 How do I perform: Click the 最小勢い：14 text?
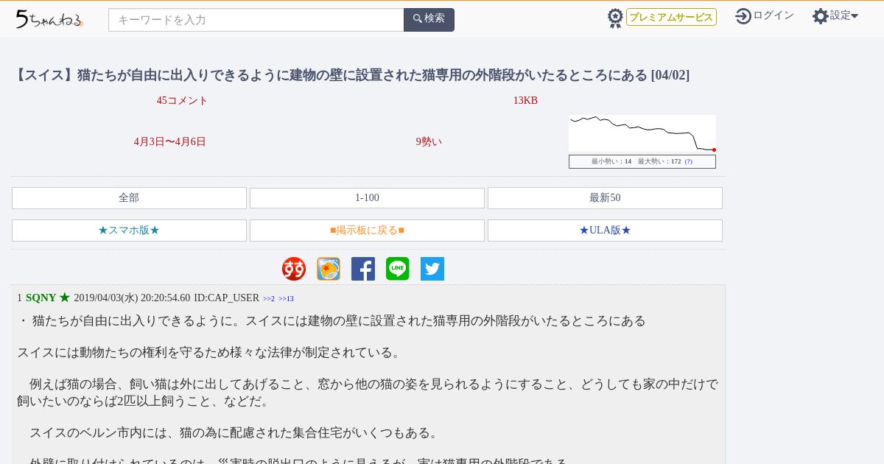click(611, 161)
